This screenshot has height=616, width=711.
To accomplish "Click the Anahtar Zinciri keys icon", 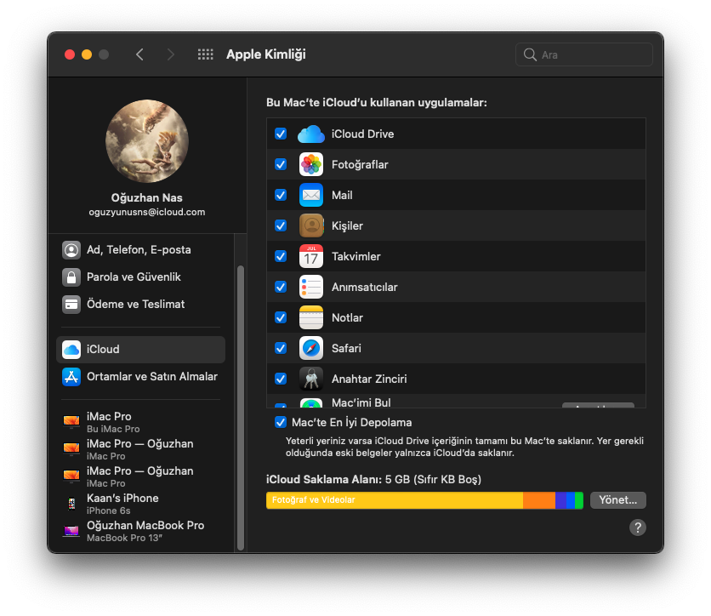I will 311,379.
